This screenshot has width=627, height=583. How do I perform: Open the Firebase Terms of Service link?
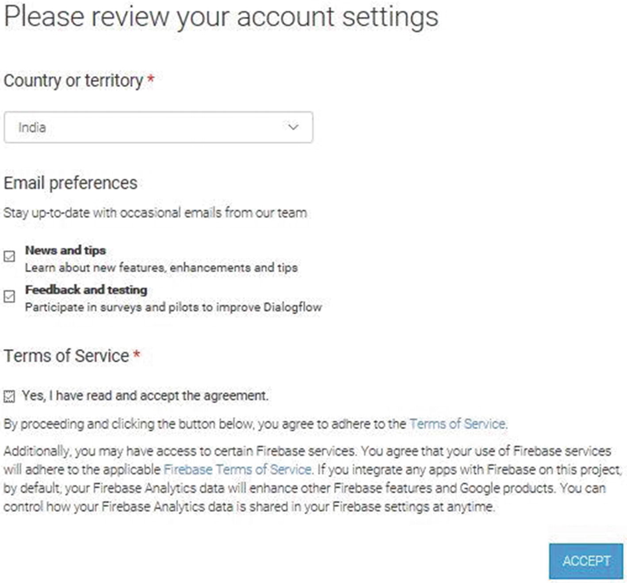(x=237, y=470)
